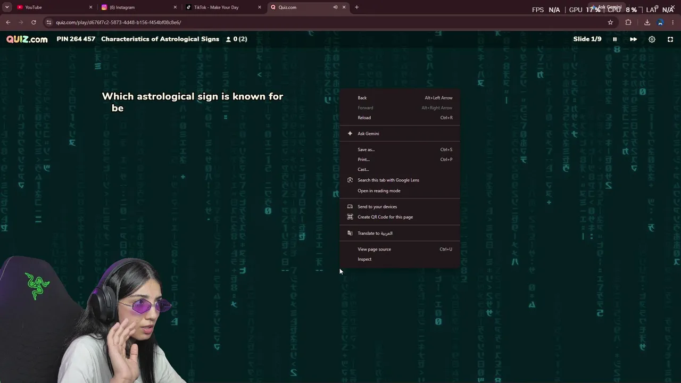Open the tab search dropdown arrow
This screenshot has width=681, height=383.
pos(7,7)
